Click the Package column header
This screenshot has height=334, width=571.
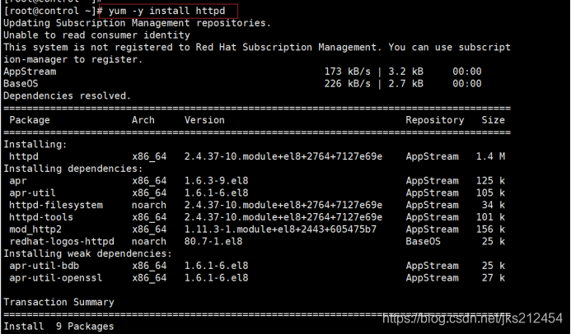[x=30, y=120]
